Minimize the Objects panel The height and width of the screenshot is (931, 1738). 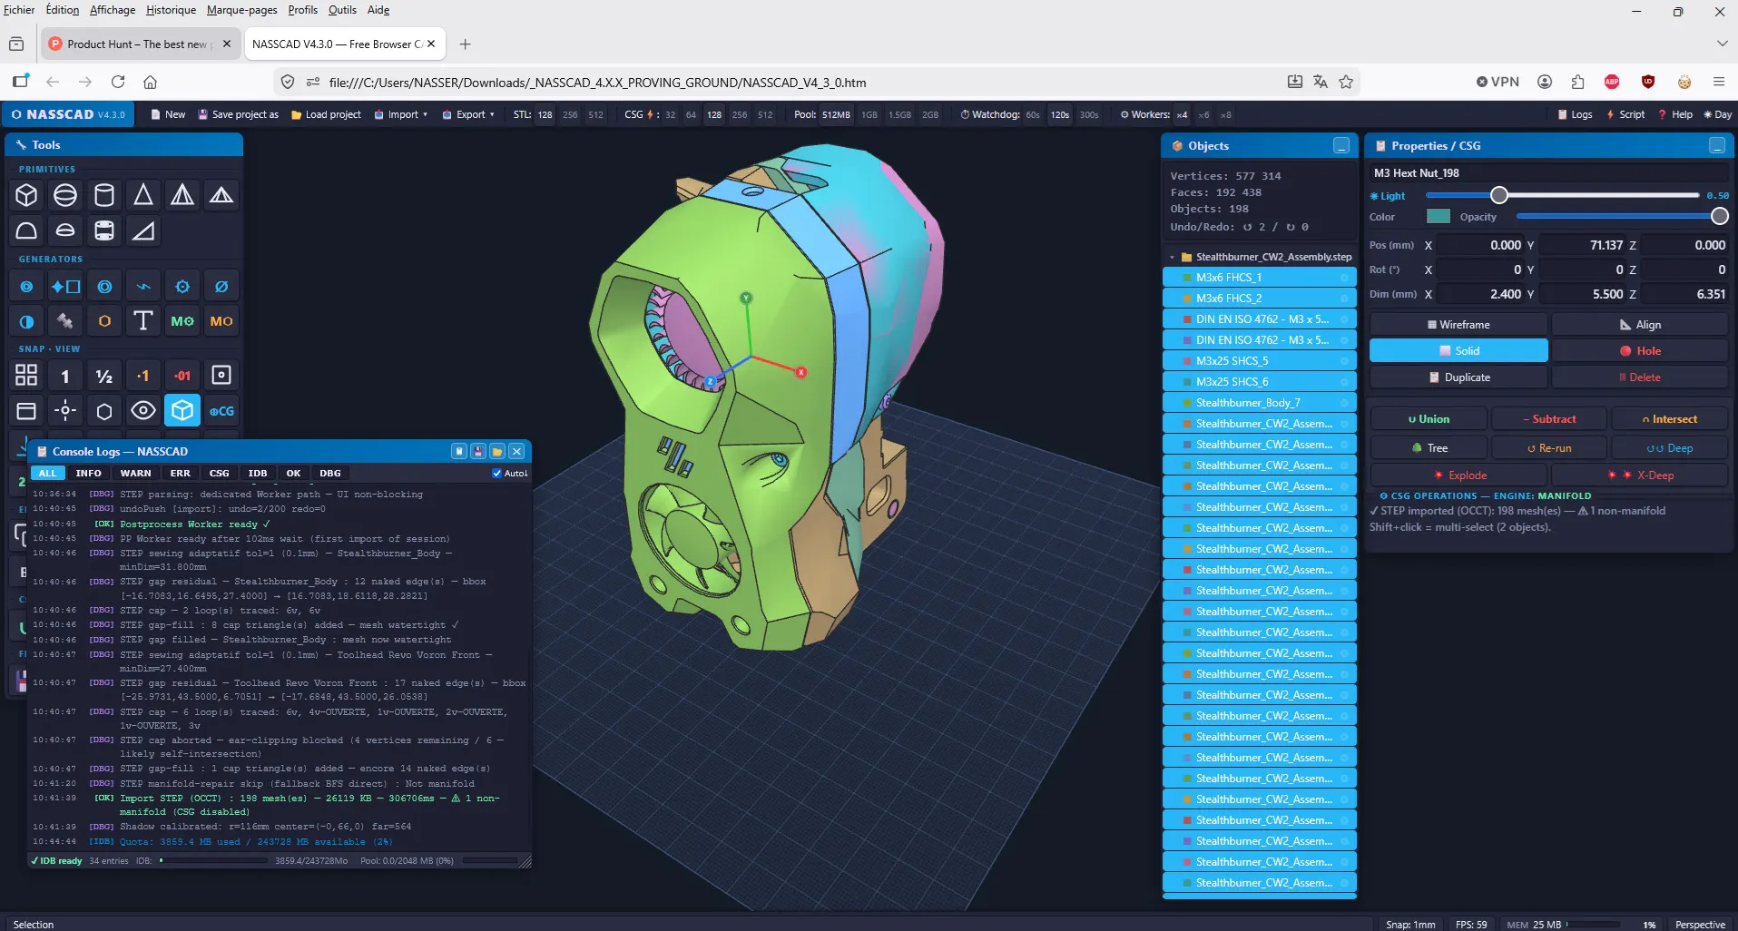[1341, 146]
